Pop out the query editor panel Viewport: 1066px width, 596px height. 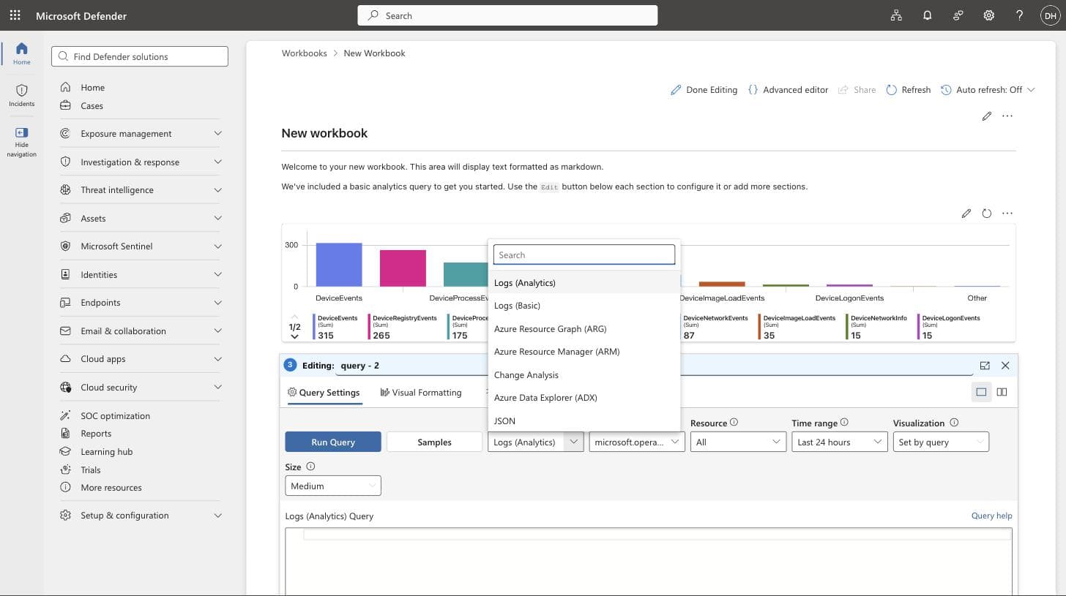[x=985, y=366]
